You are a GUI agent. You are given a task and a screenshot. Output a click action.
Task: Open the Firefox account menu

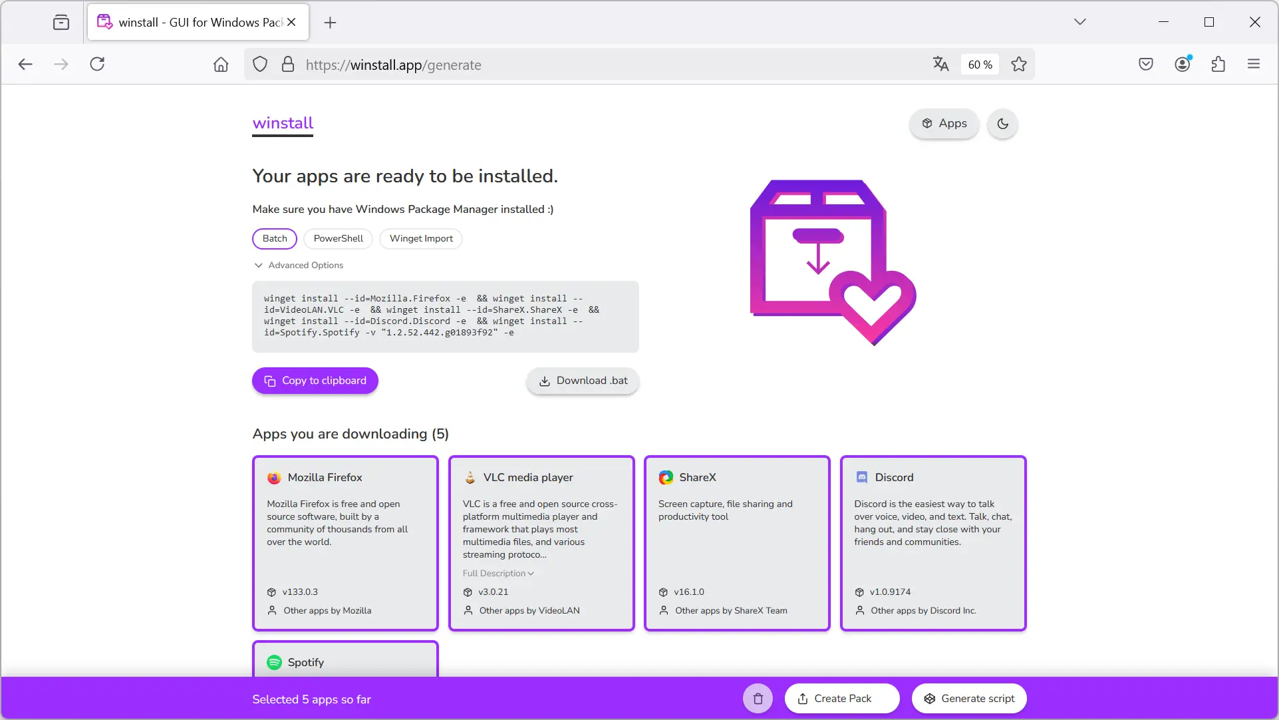point(1183,64)
